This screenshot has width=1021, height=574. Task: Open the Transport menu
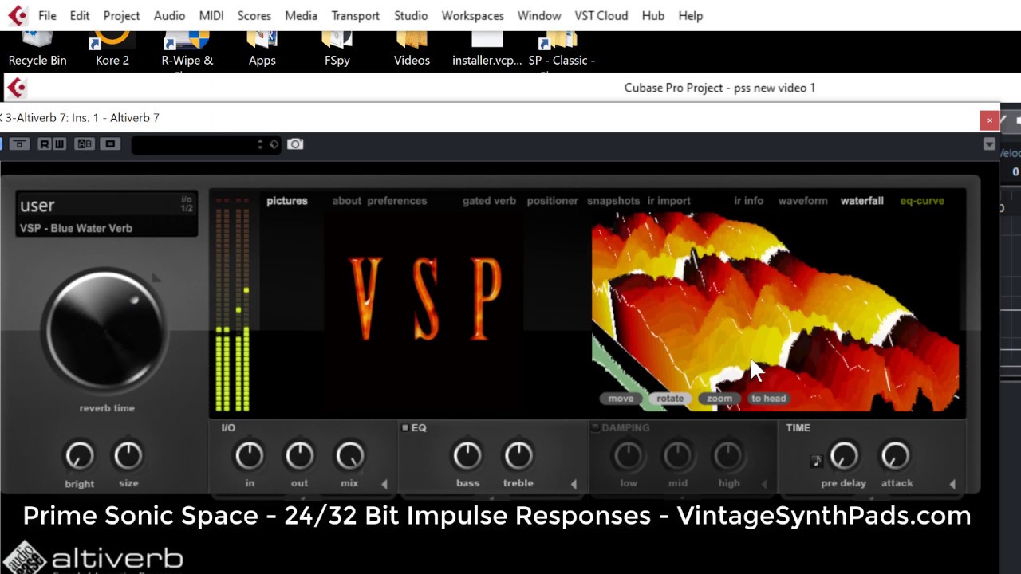click(355, 15)
